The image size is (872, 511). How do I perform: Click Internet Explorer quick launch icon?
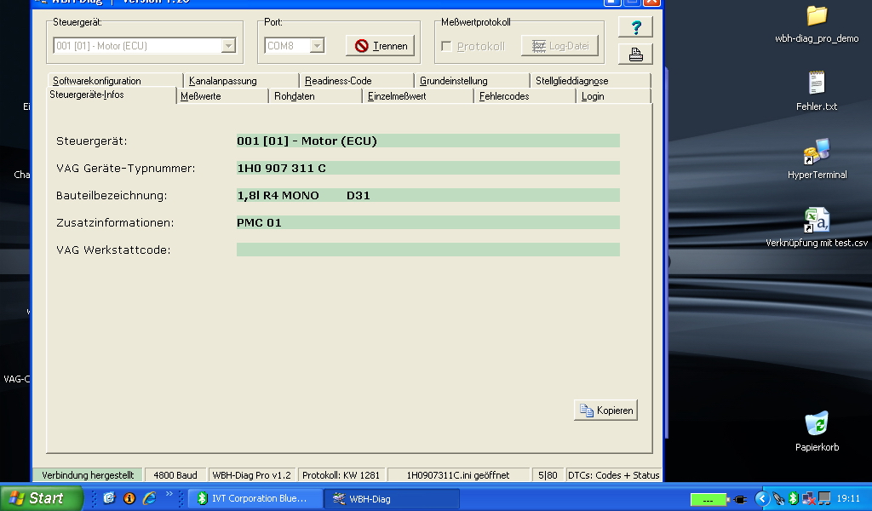tap(149, 498)
